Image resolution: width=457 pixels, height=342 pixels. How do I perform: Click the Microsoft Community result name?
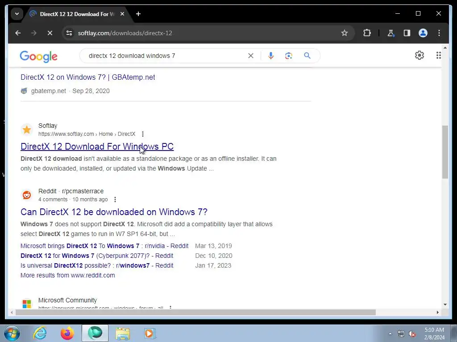tap(68, 301)
